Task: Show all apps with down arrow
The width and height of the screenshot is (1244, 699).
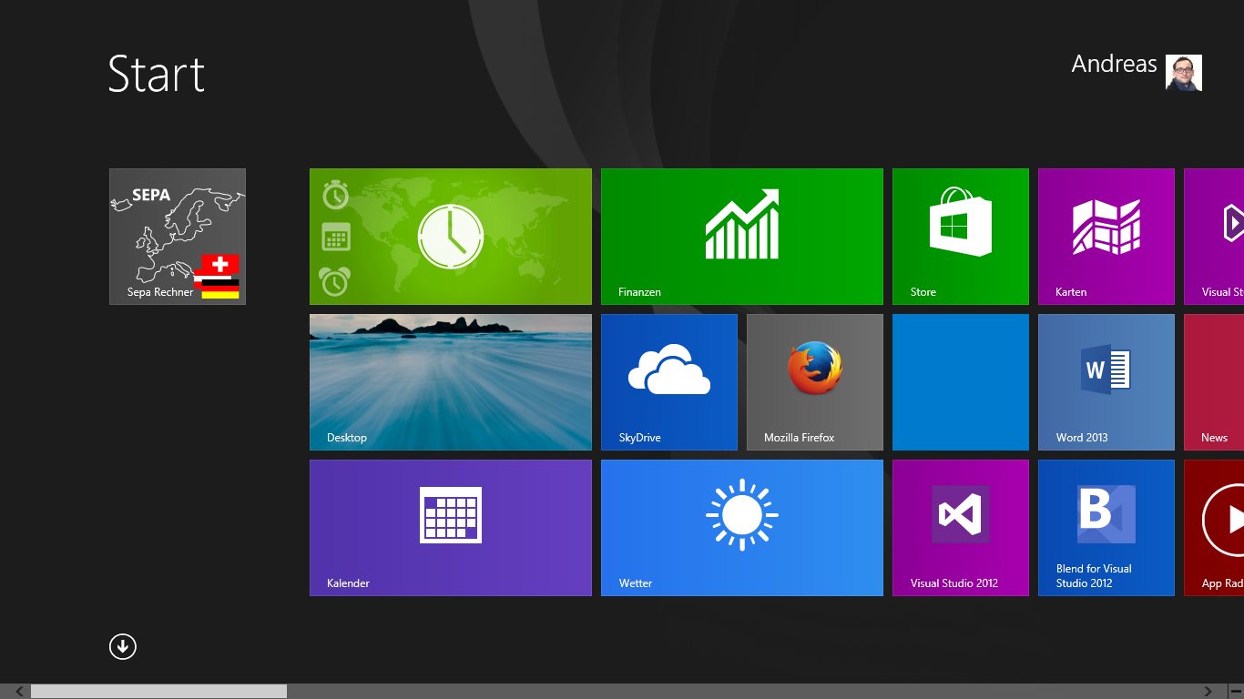Action: 123,646
